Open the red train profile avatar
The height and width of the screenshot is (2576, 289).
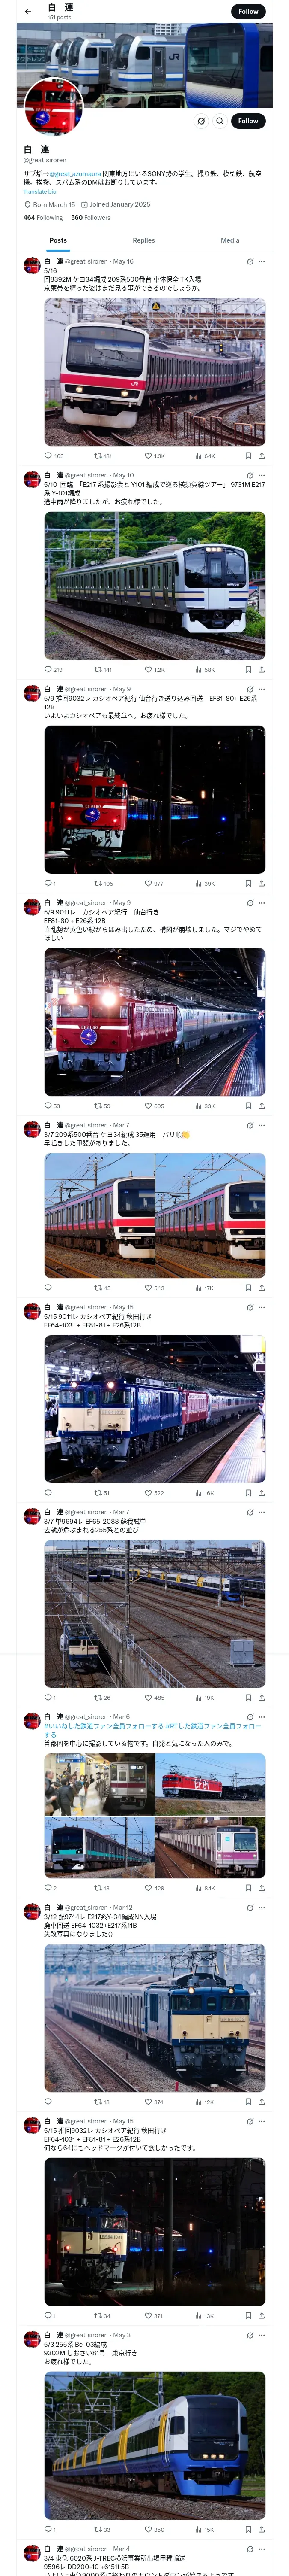pos(54,106)
